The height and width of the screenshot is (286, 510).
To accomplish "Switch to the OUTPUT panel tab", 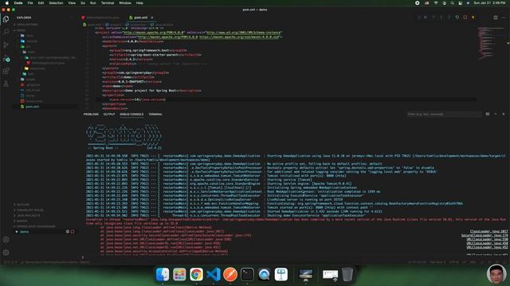I will (x=109, y=114).
